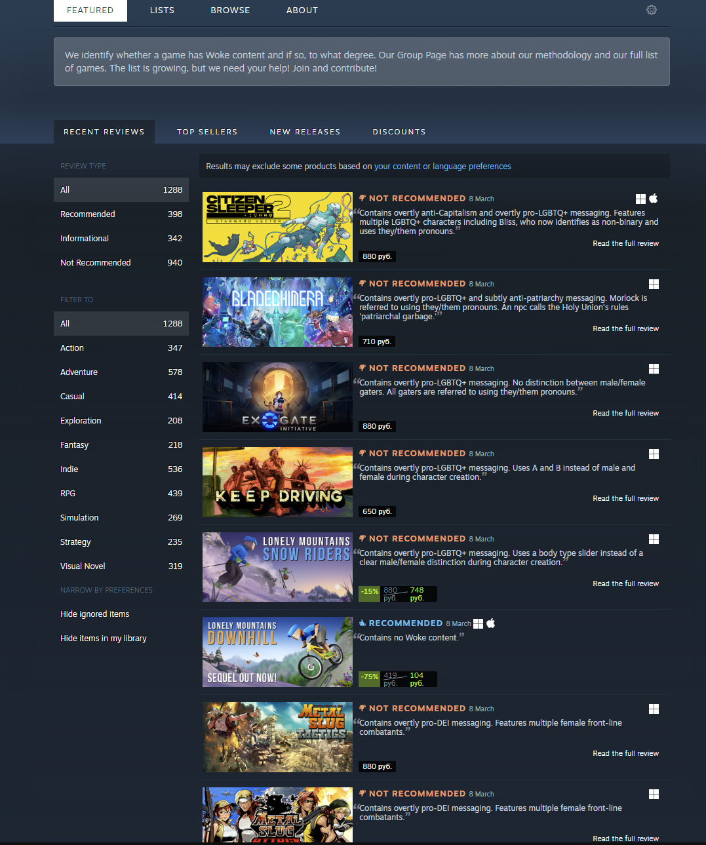This screenshot has width=706, height=845.
Task: Click Windows icon on Exogate Initiative review
Action: pyautogui.click(x=654, y=368)
